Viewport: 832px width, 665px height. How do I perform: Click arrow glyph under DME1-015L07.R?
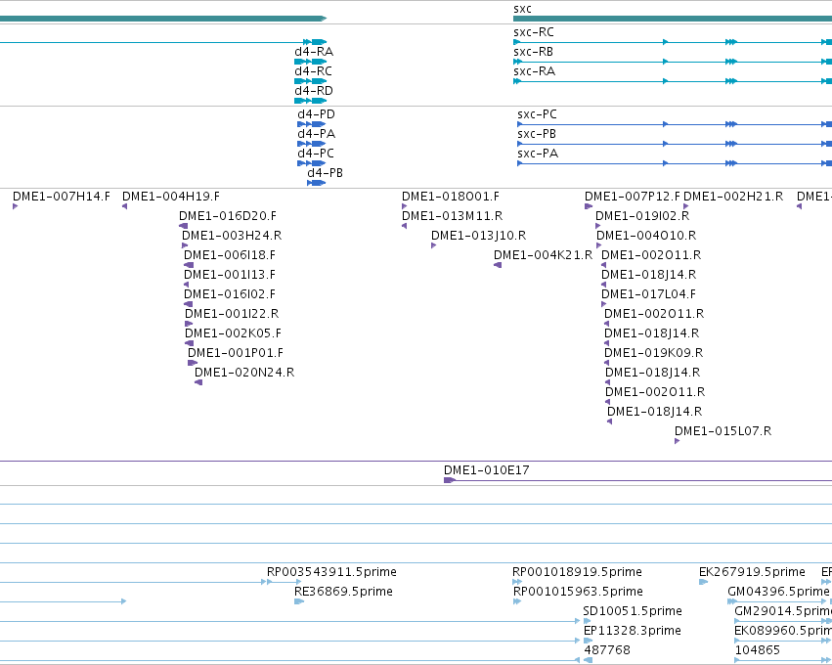(x=678, y=442)
